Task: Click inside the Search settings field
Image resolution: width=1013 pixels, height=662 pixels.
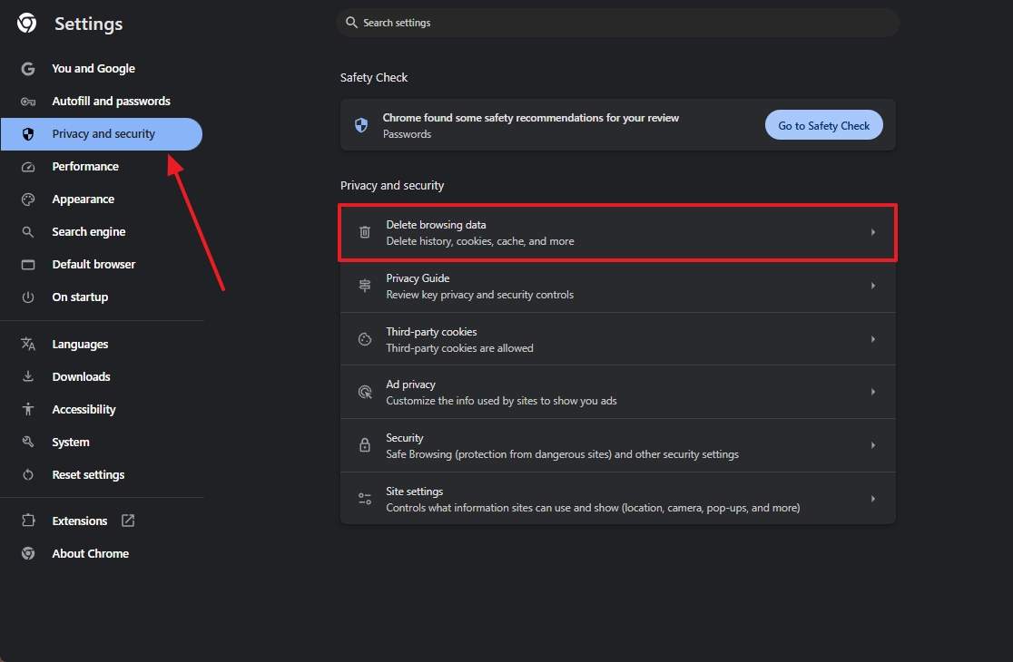Action: pyautogui.click(x=617, y=23)
